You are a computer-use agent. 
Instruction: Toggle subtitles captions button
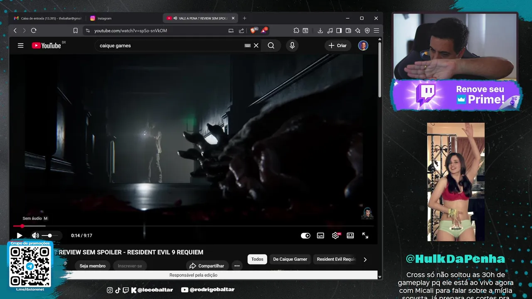tap(320, 235)
